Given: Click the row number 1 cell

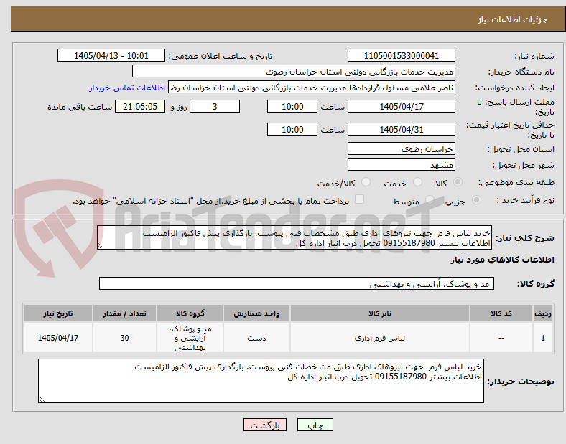Looking at the screenshot, I should [543, 338].
